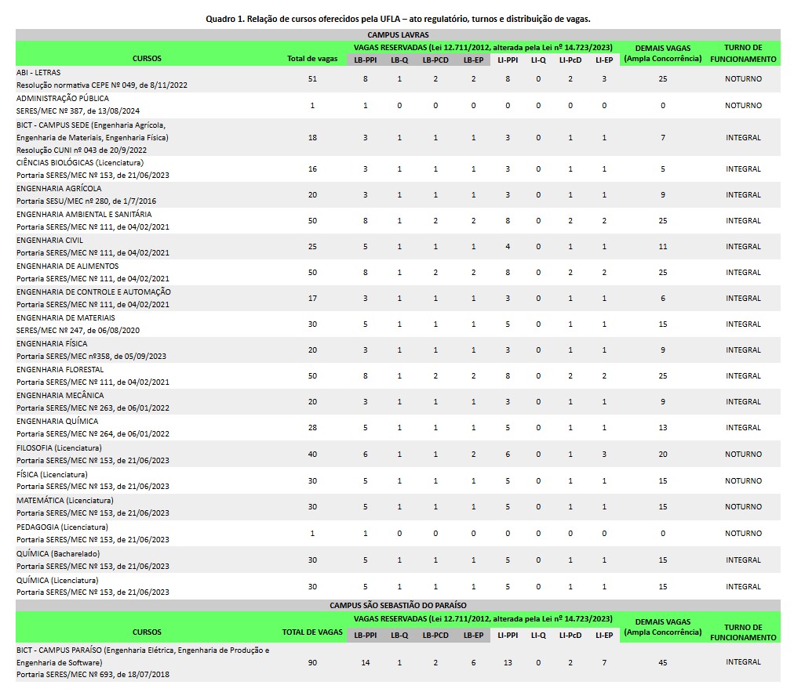
Task: Select the 'ENGENHARIA QUÍMICA' course name
Action: (x=57, y=422)
